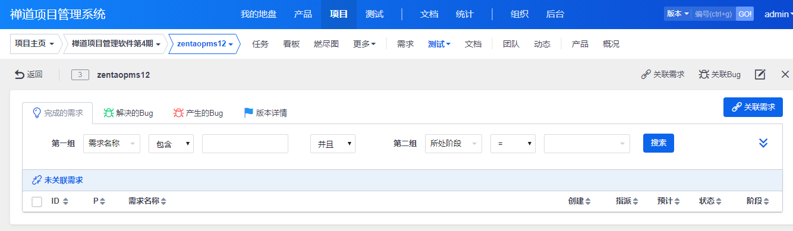Image resolution: width=793 pixels, height=231 pixels.
Task: Click the 未关联需求 unlink icon
Action: [37, 180]
